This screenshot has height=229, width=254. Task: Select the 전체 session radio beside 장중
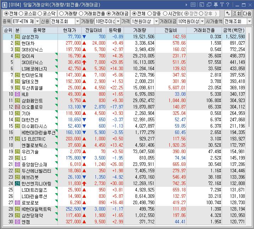[x=134, y=13]
